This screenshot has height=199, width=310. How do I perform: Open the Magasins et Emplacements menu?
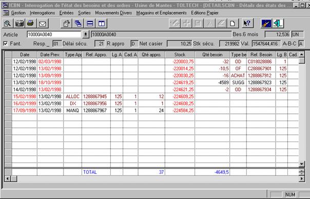(x=161, y=13)
